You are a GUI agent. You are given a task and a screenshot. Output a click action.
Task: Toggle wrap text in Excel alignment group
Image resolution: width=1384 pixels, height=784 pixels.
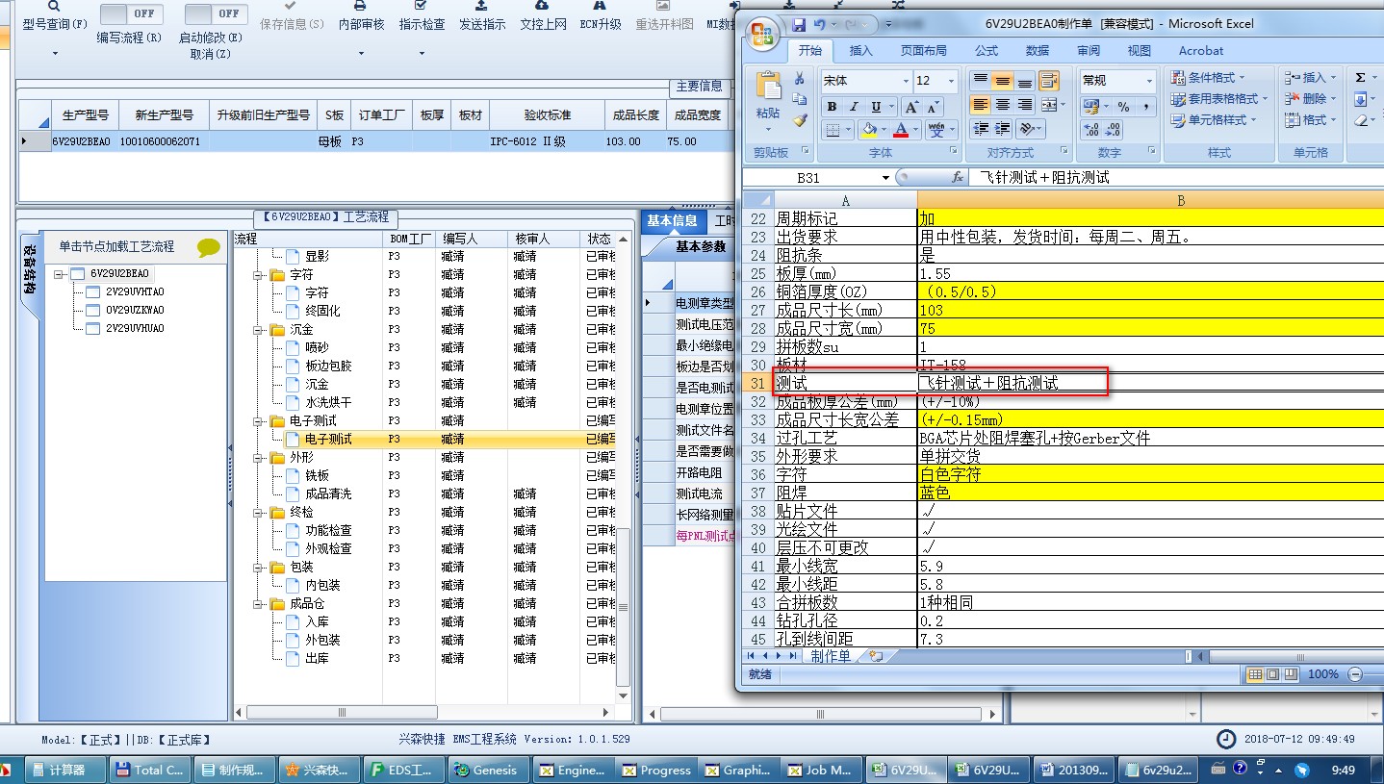[x=1049, y=81]
